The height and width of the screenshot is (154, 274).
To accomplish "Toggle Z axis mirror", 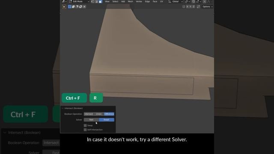I will pyautogui.click(x=194, y=7).
